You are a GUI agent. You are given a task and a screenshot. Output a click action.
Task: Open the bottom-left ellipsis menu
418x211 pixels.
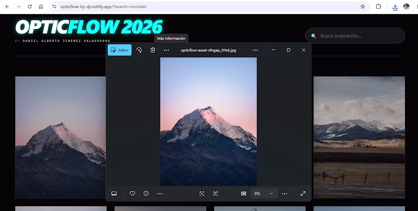point(160,194)
